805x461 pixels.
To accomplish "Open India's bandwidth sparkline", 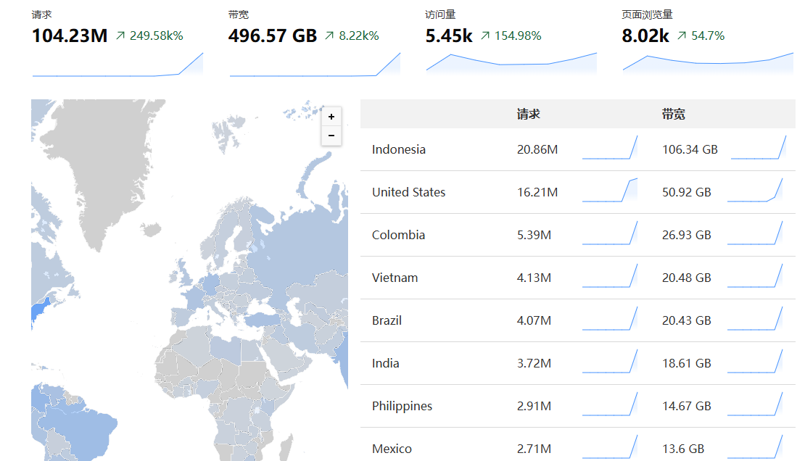I will [x=757, y=362].
